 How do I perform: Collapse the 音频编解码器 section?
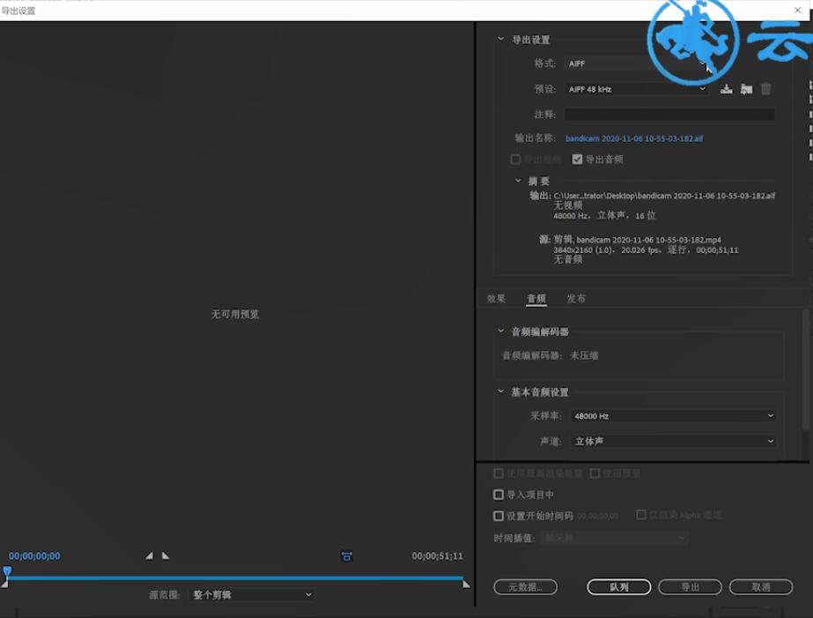pyautogui.click(x=501, y=331)
